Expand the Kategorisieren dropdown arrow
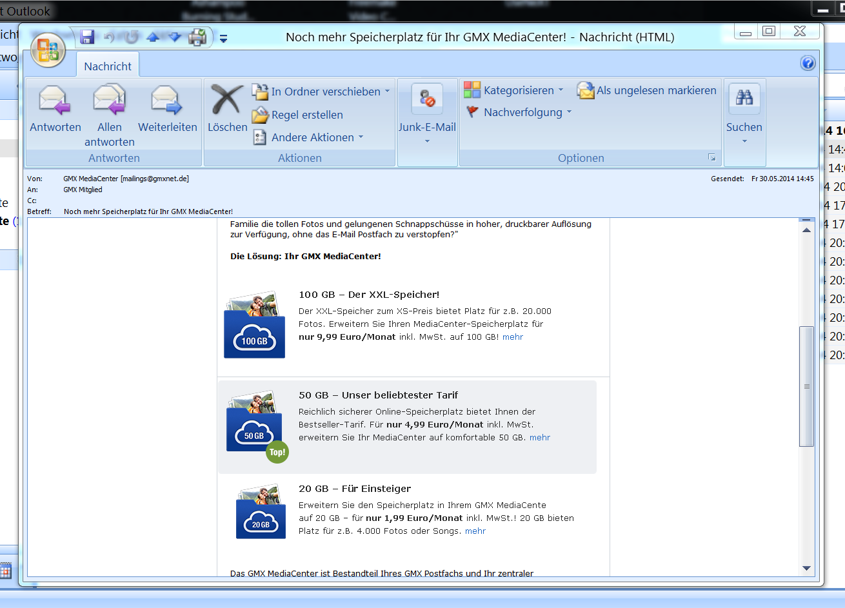845x608 pixels. [561, 90]
